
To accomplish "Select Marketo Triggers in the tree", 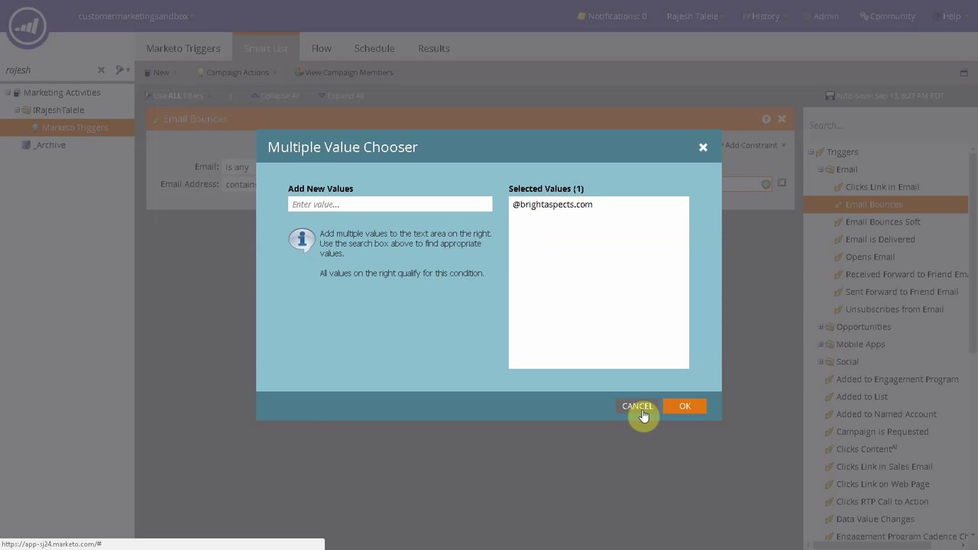I will point(75,128).
